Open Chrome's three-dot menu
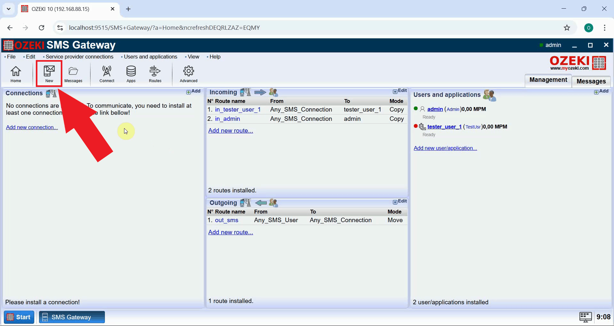The height and width of the screenshot is (326, 614). pyautogui.click(x=605, y=28)
